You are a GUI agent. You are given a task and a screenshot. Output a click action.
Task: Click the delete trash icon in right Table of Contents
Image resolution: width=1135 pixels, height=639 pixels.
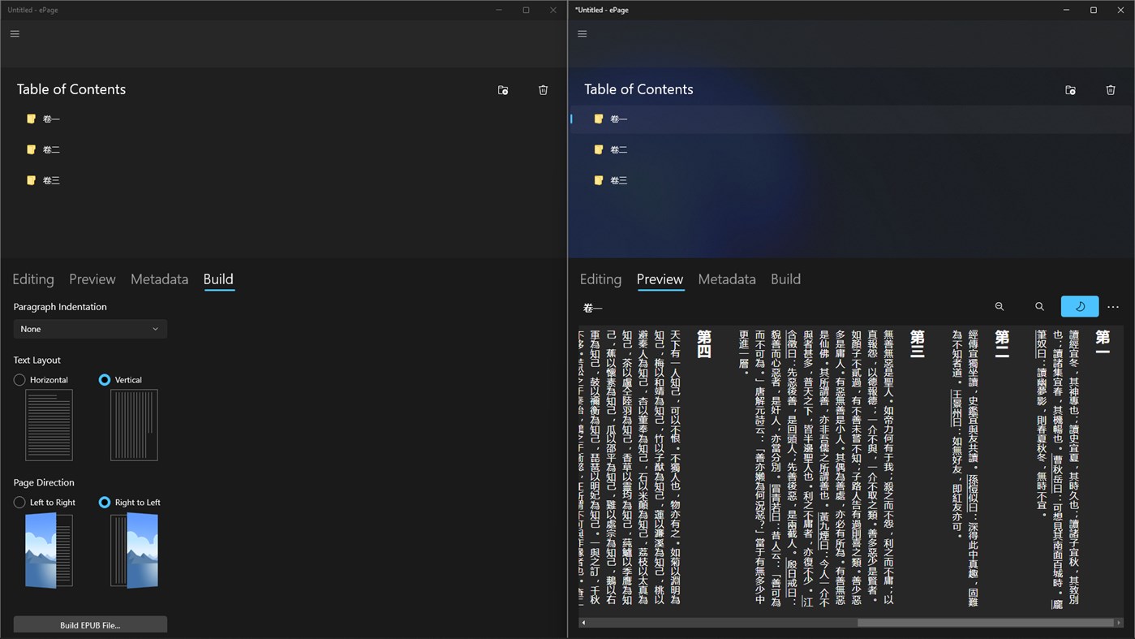[x=1111, y=89]
